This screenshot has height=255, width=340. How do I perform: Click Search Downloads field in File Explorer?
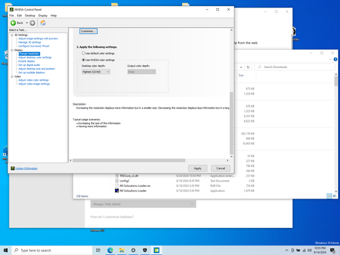[295, 67]
